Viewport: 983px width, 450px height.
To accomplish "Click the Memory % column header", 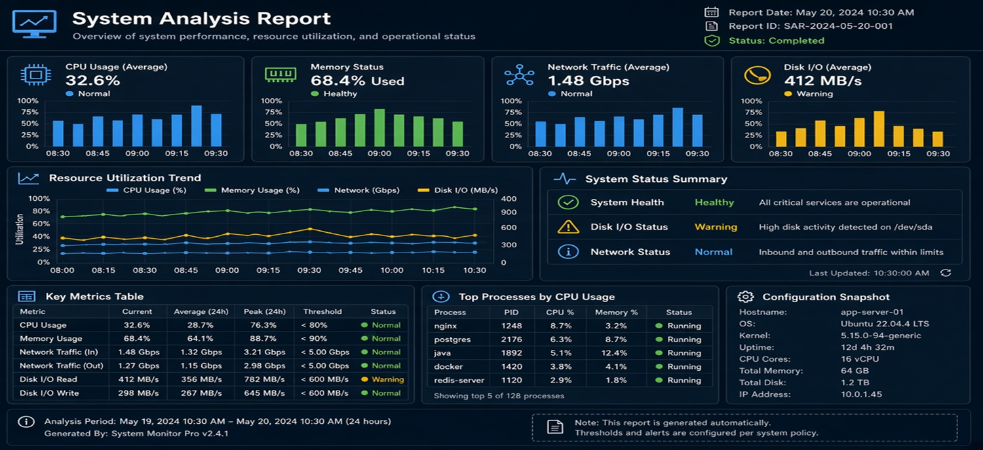I will (616, 313).
